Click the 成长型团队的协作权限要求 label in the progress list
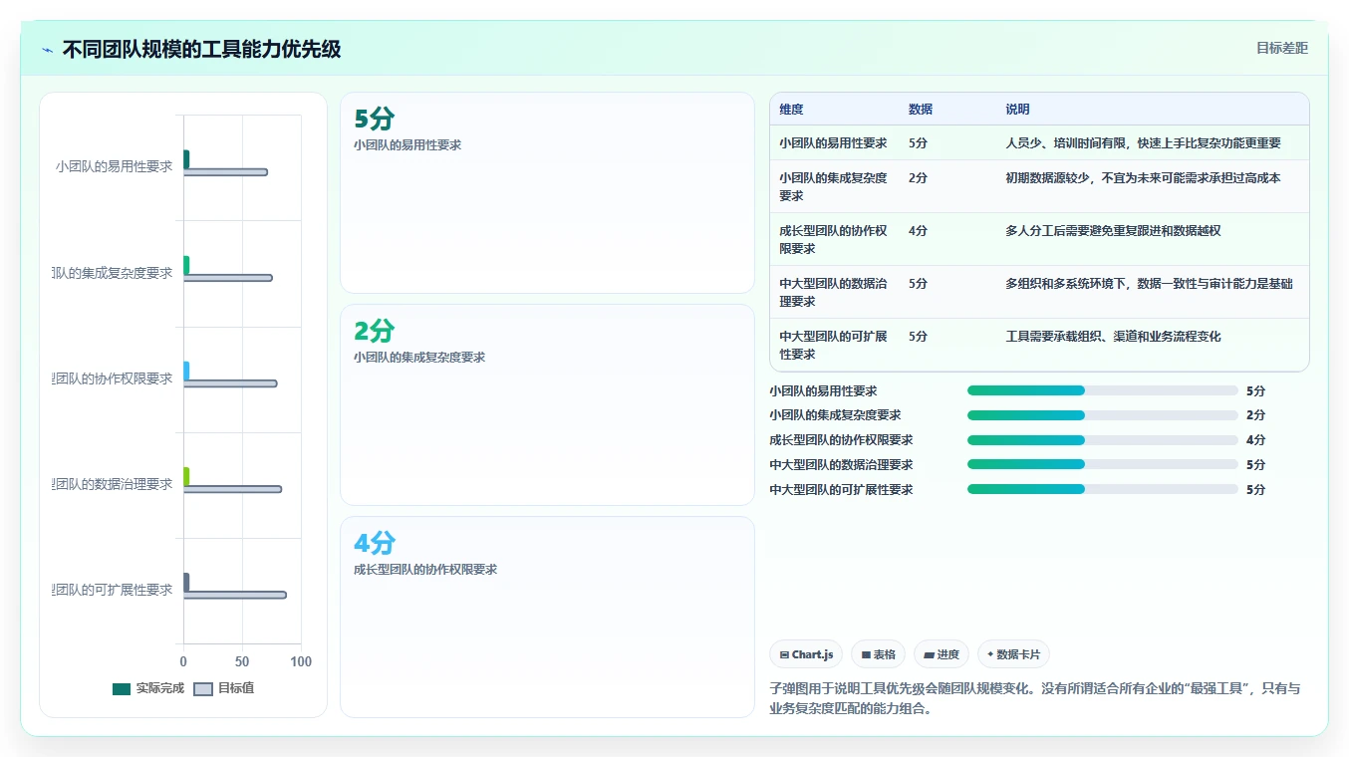Screen dimensions: 1349x757 click(x=841, y=440)
